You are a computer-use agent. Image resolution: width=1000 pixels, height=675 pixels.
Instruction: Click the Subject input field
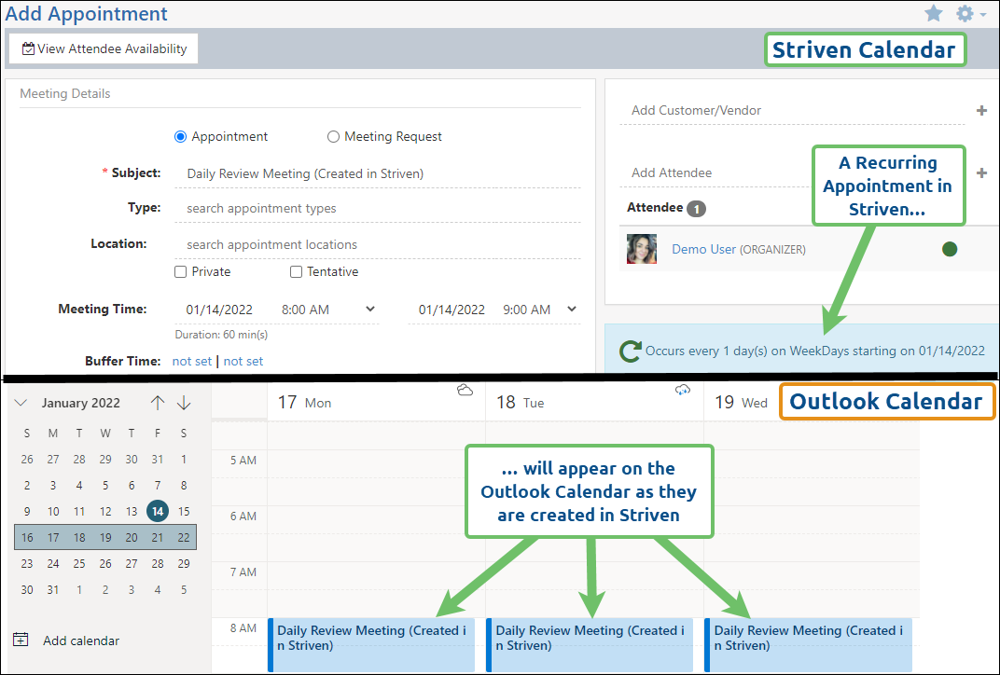tap(378, 173)
